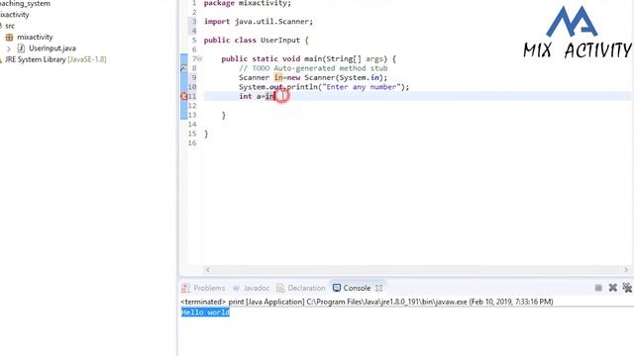634x356 pixels.
Task: Click the 'Scanner in=new Scanner' statement
Action: click(x=313, y=77)
